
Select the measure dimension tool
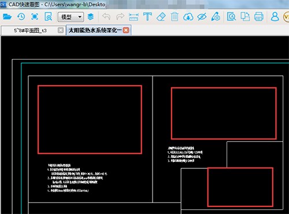tap(134, 17)
